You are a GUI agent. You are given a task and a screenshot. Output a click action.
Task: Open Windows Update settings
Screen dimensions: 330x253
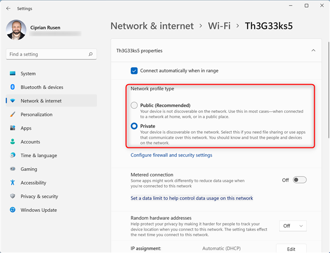click(51, 210)
